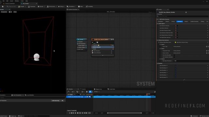Click the Edit Hierarchy button
Image resolution: width=209 pixels, height=117 pixels.
[56, 101]
